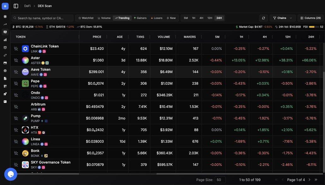
Task: Open the dashboard grid icon in sidebar
Action: (x=5, y=17)
